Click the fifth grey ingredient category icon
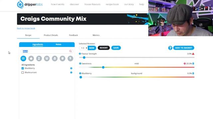 click(55, 59)
